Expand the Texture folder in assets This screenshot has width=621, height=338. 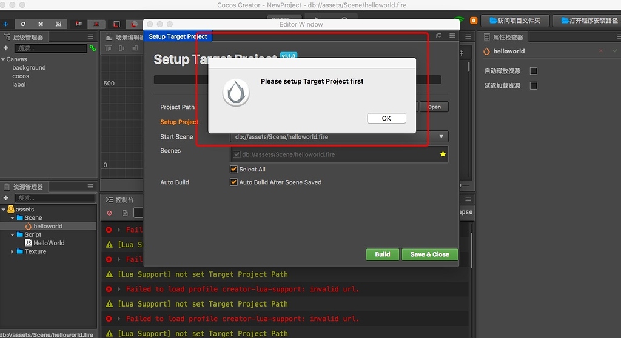pos(12,251)
